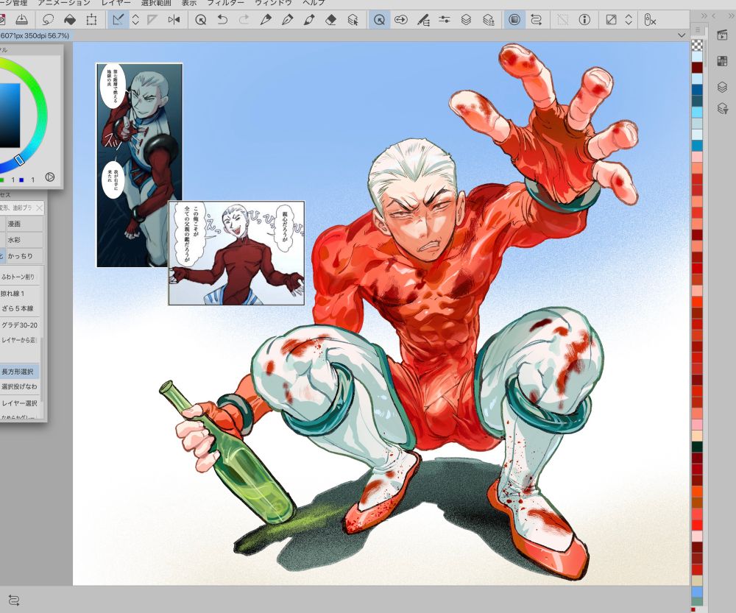Select the Brush tool icon
Image resolution: width=736 pixels, height=613 pixels.
click(309, 20)
